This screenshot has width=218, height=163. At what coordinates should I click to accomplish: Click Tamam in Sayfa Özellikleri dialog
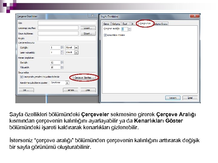[x=173, y=98]
